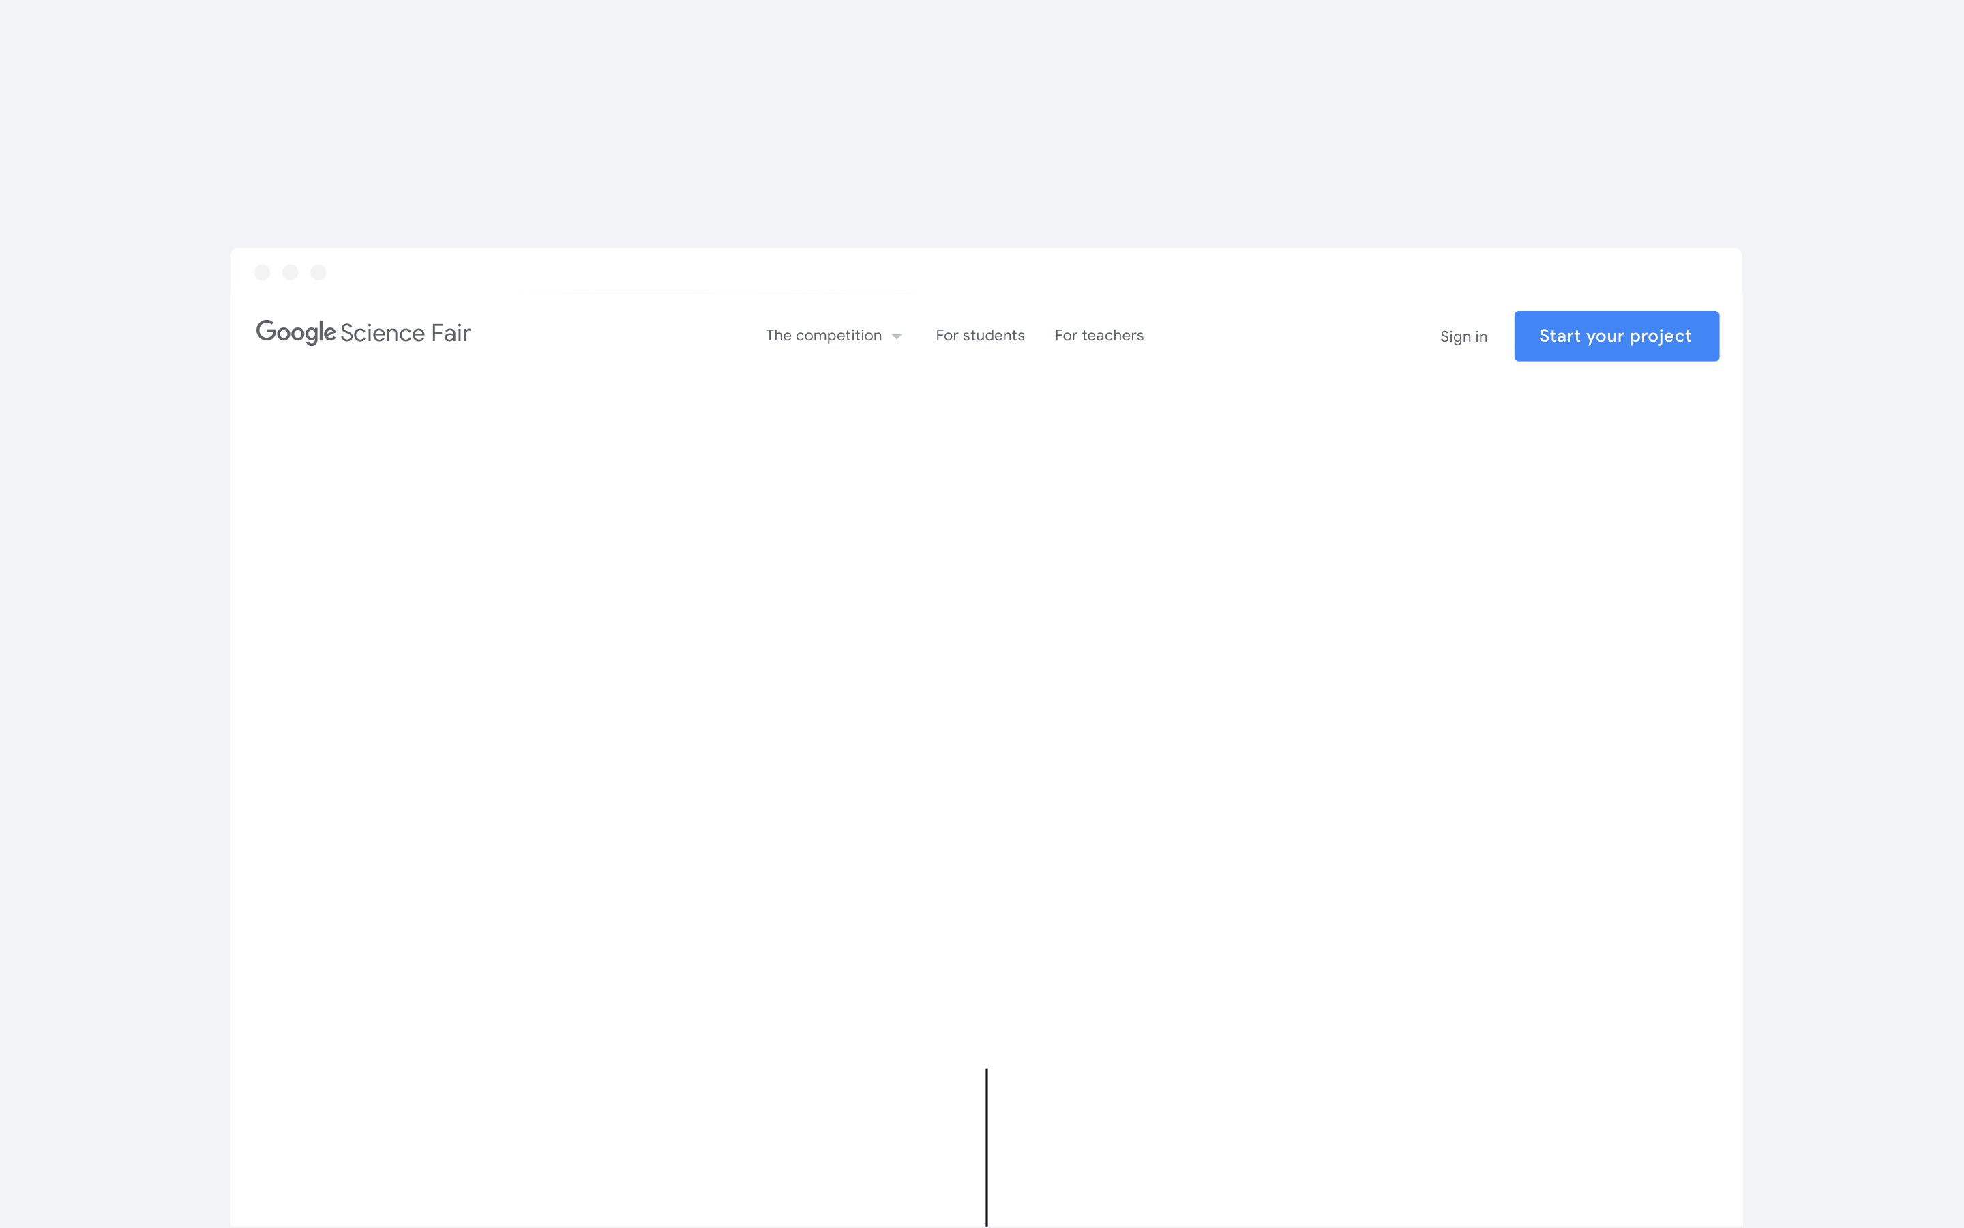1964x1228 pixels.
Task: Click the browser mockup title bar
Action: click(986, 272)
